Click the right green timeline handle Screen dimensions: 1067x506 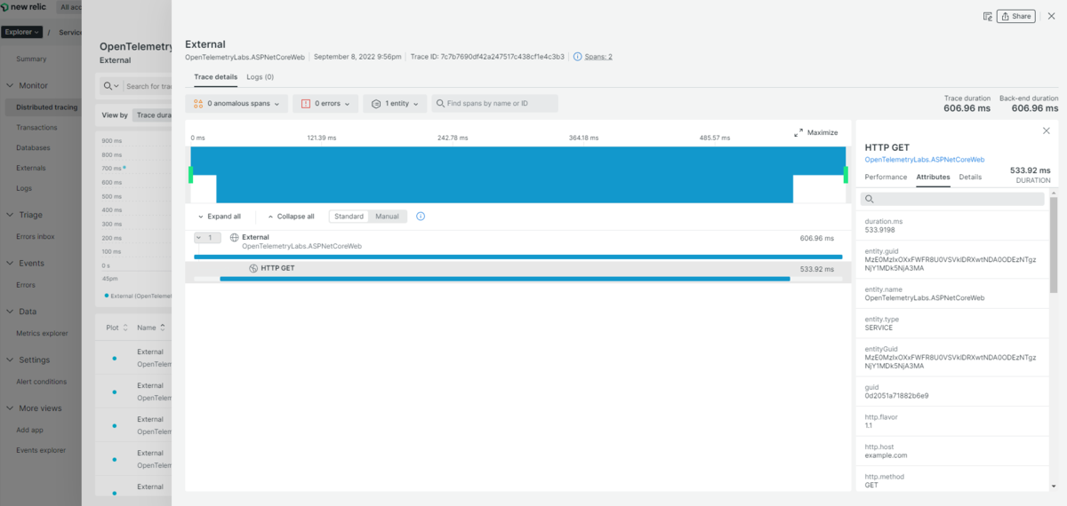point(846,175)
